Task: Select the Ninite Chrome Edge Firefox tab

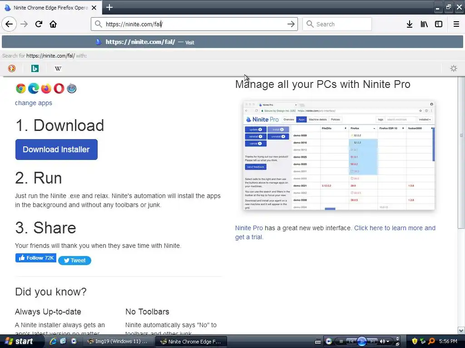Action: (x=50, y=8)
